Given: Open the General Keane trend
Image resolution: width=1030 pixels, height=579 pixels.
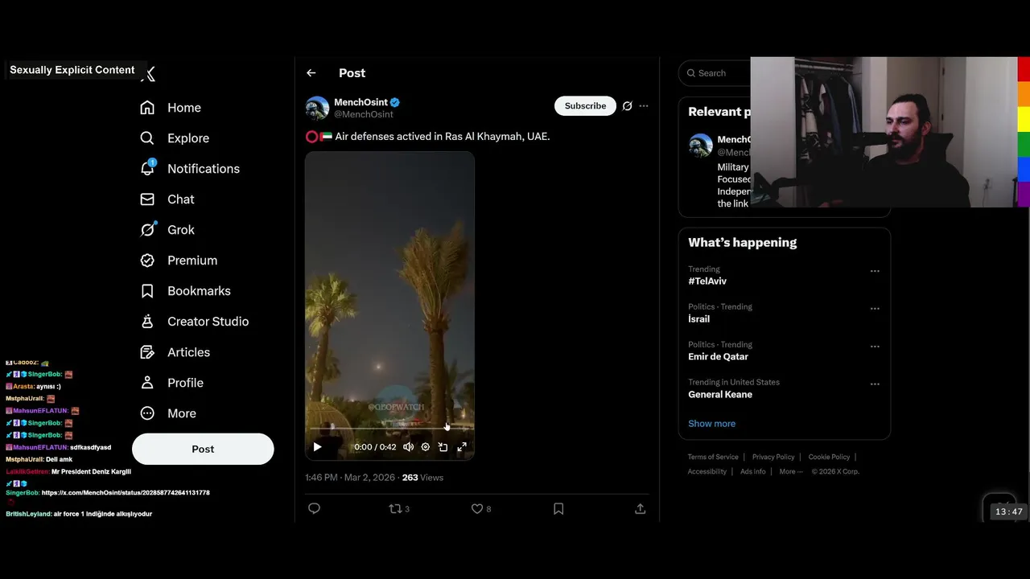Looking at the screenshot, I should tap(720, 395).
